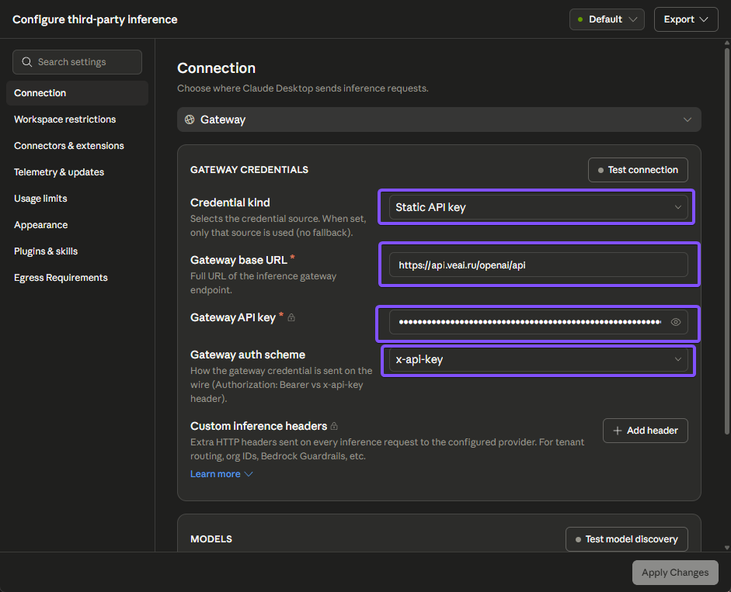
Task: Open the Default profile dropdown
Action: tap(607, 19)
